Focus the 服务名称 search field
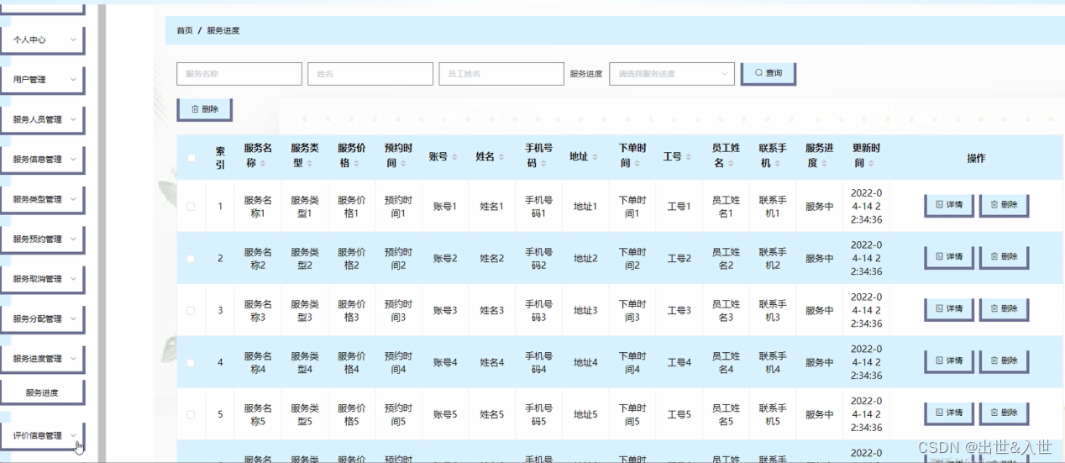The height and width of the screenshot is (463, 1065). point(239,74)
